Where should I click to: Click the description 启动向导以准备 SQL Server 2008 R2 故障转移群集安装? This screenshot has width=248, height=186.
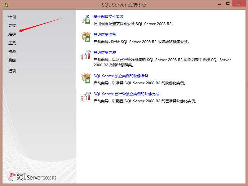click(142, 42)
